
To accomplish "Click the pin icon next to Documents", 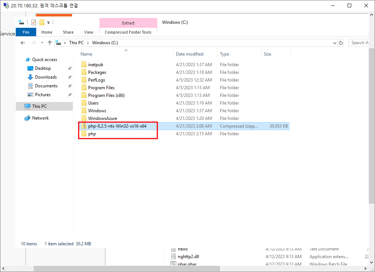I will [x=70, y=86].
